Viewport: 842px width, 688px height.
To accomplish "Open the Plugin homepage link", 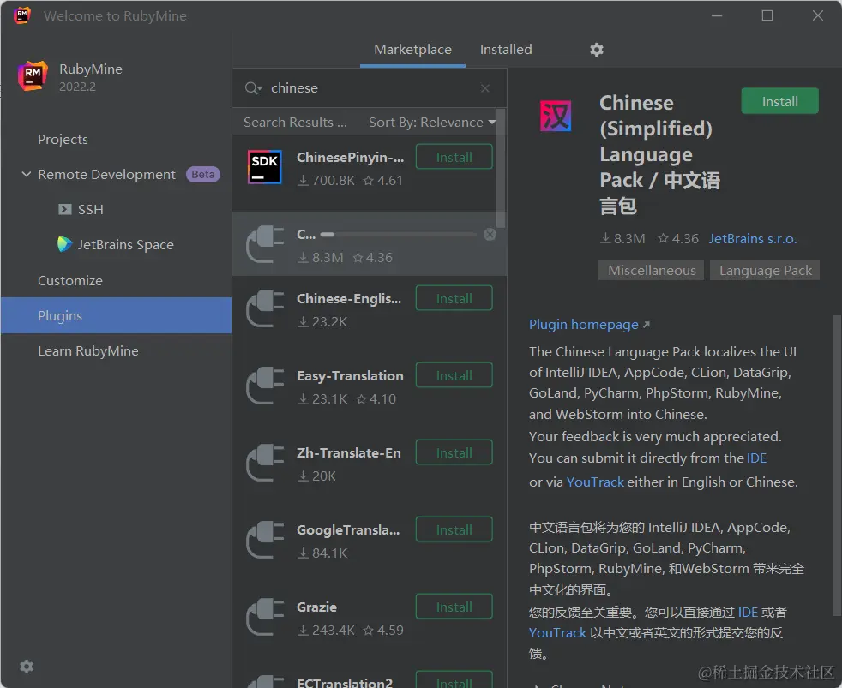I will pos(583,324).
